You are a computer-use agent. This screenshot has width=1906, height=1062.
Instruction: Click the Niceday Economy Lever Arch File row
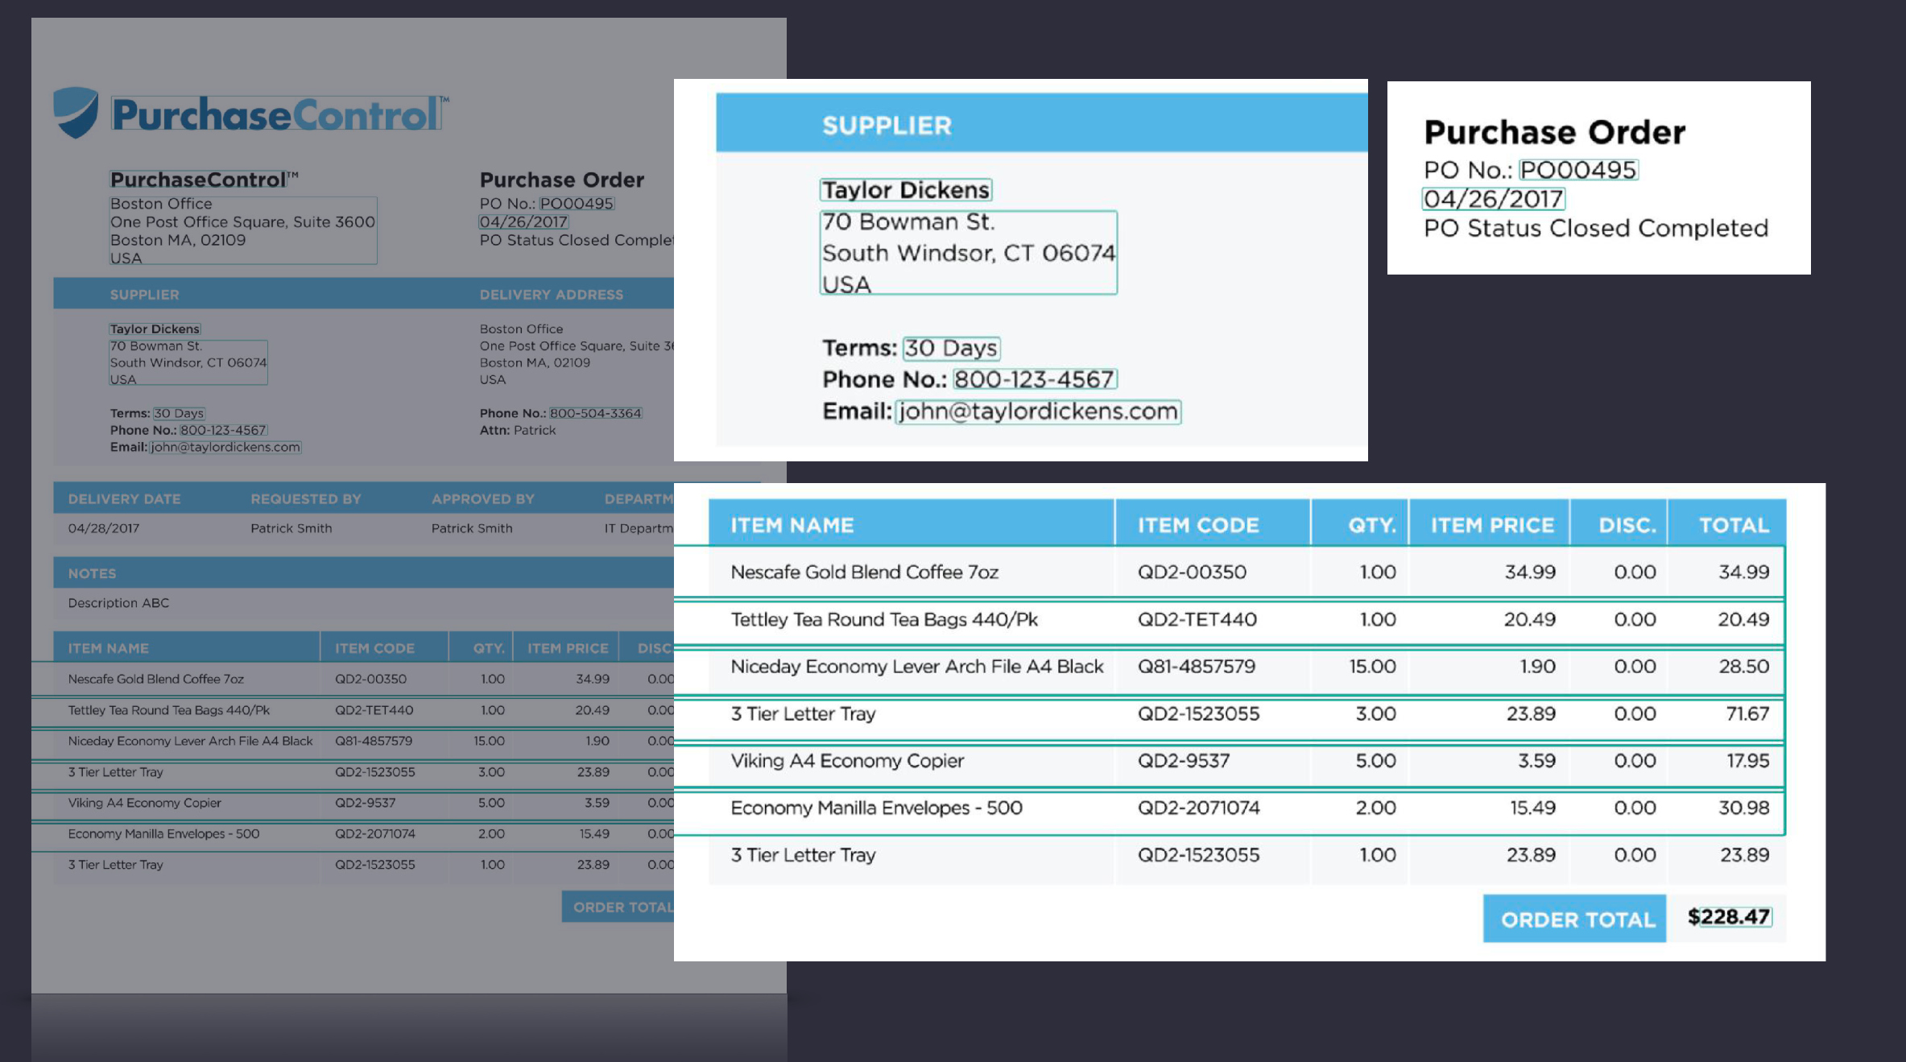click(x=916, y=667)
